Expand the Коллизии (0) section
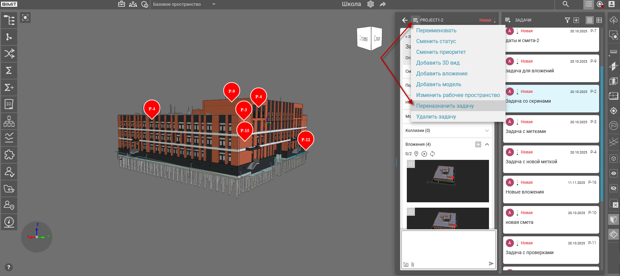620x276 pixels. click(x=487, y=131)
